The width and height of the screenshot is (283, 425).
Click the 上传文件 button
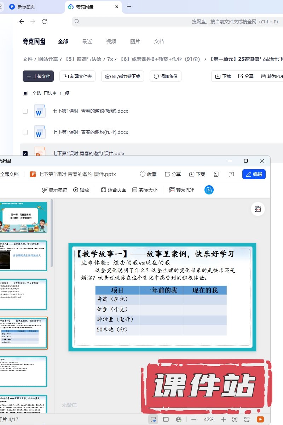[x=38, y=76]
